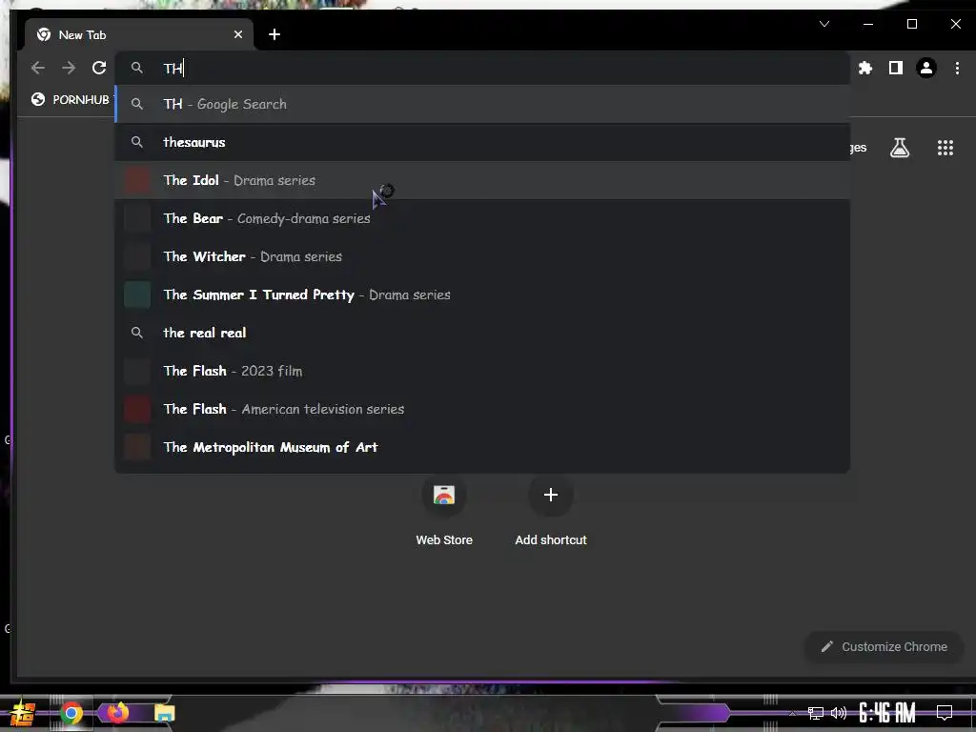Choose 'The Metropolitan Museum of Art' suggestion

[x=482, y=447]
